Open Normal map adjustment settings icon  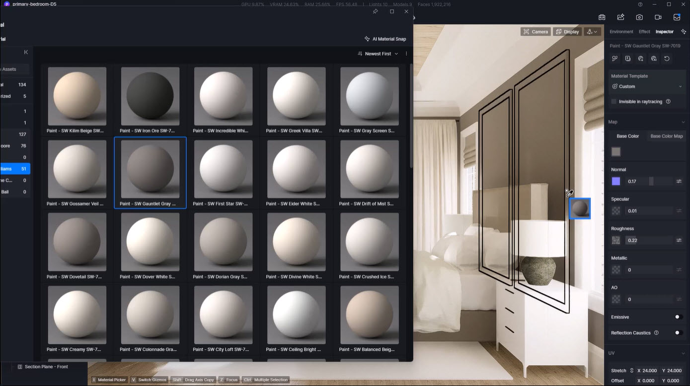tap(679, 182)
